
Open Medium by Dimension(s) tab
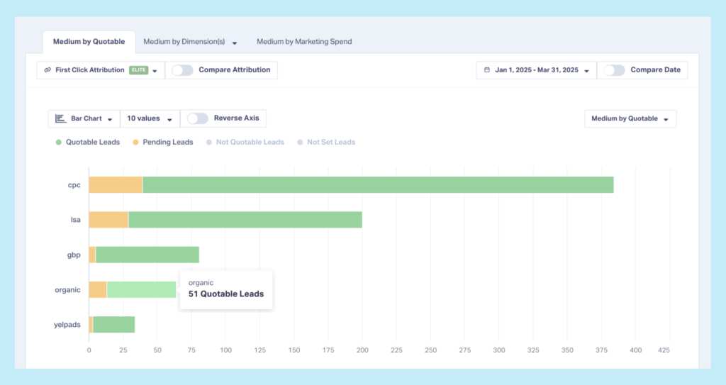tap(184, 42)
